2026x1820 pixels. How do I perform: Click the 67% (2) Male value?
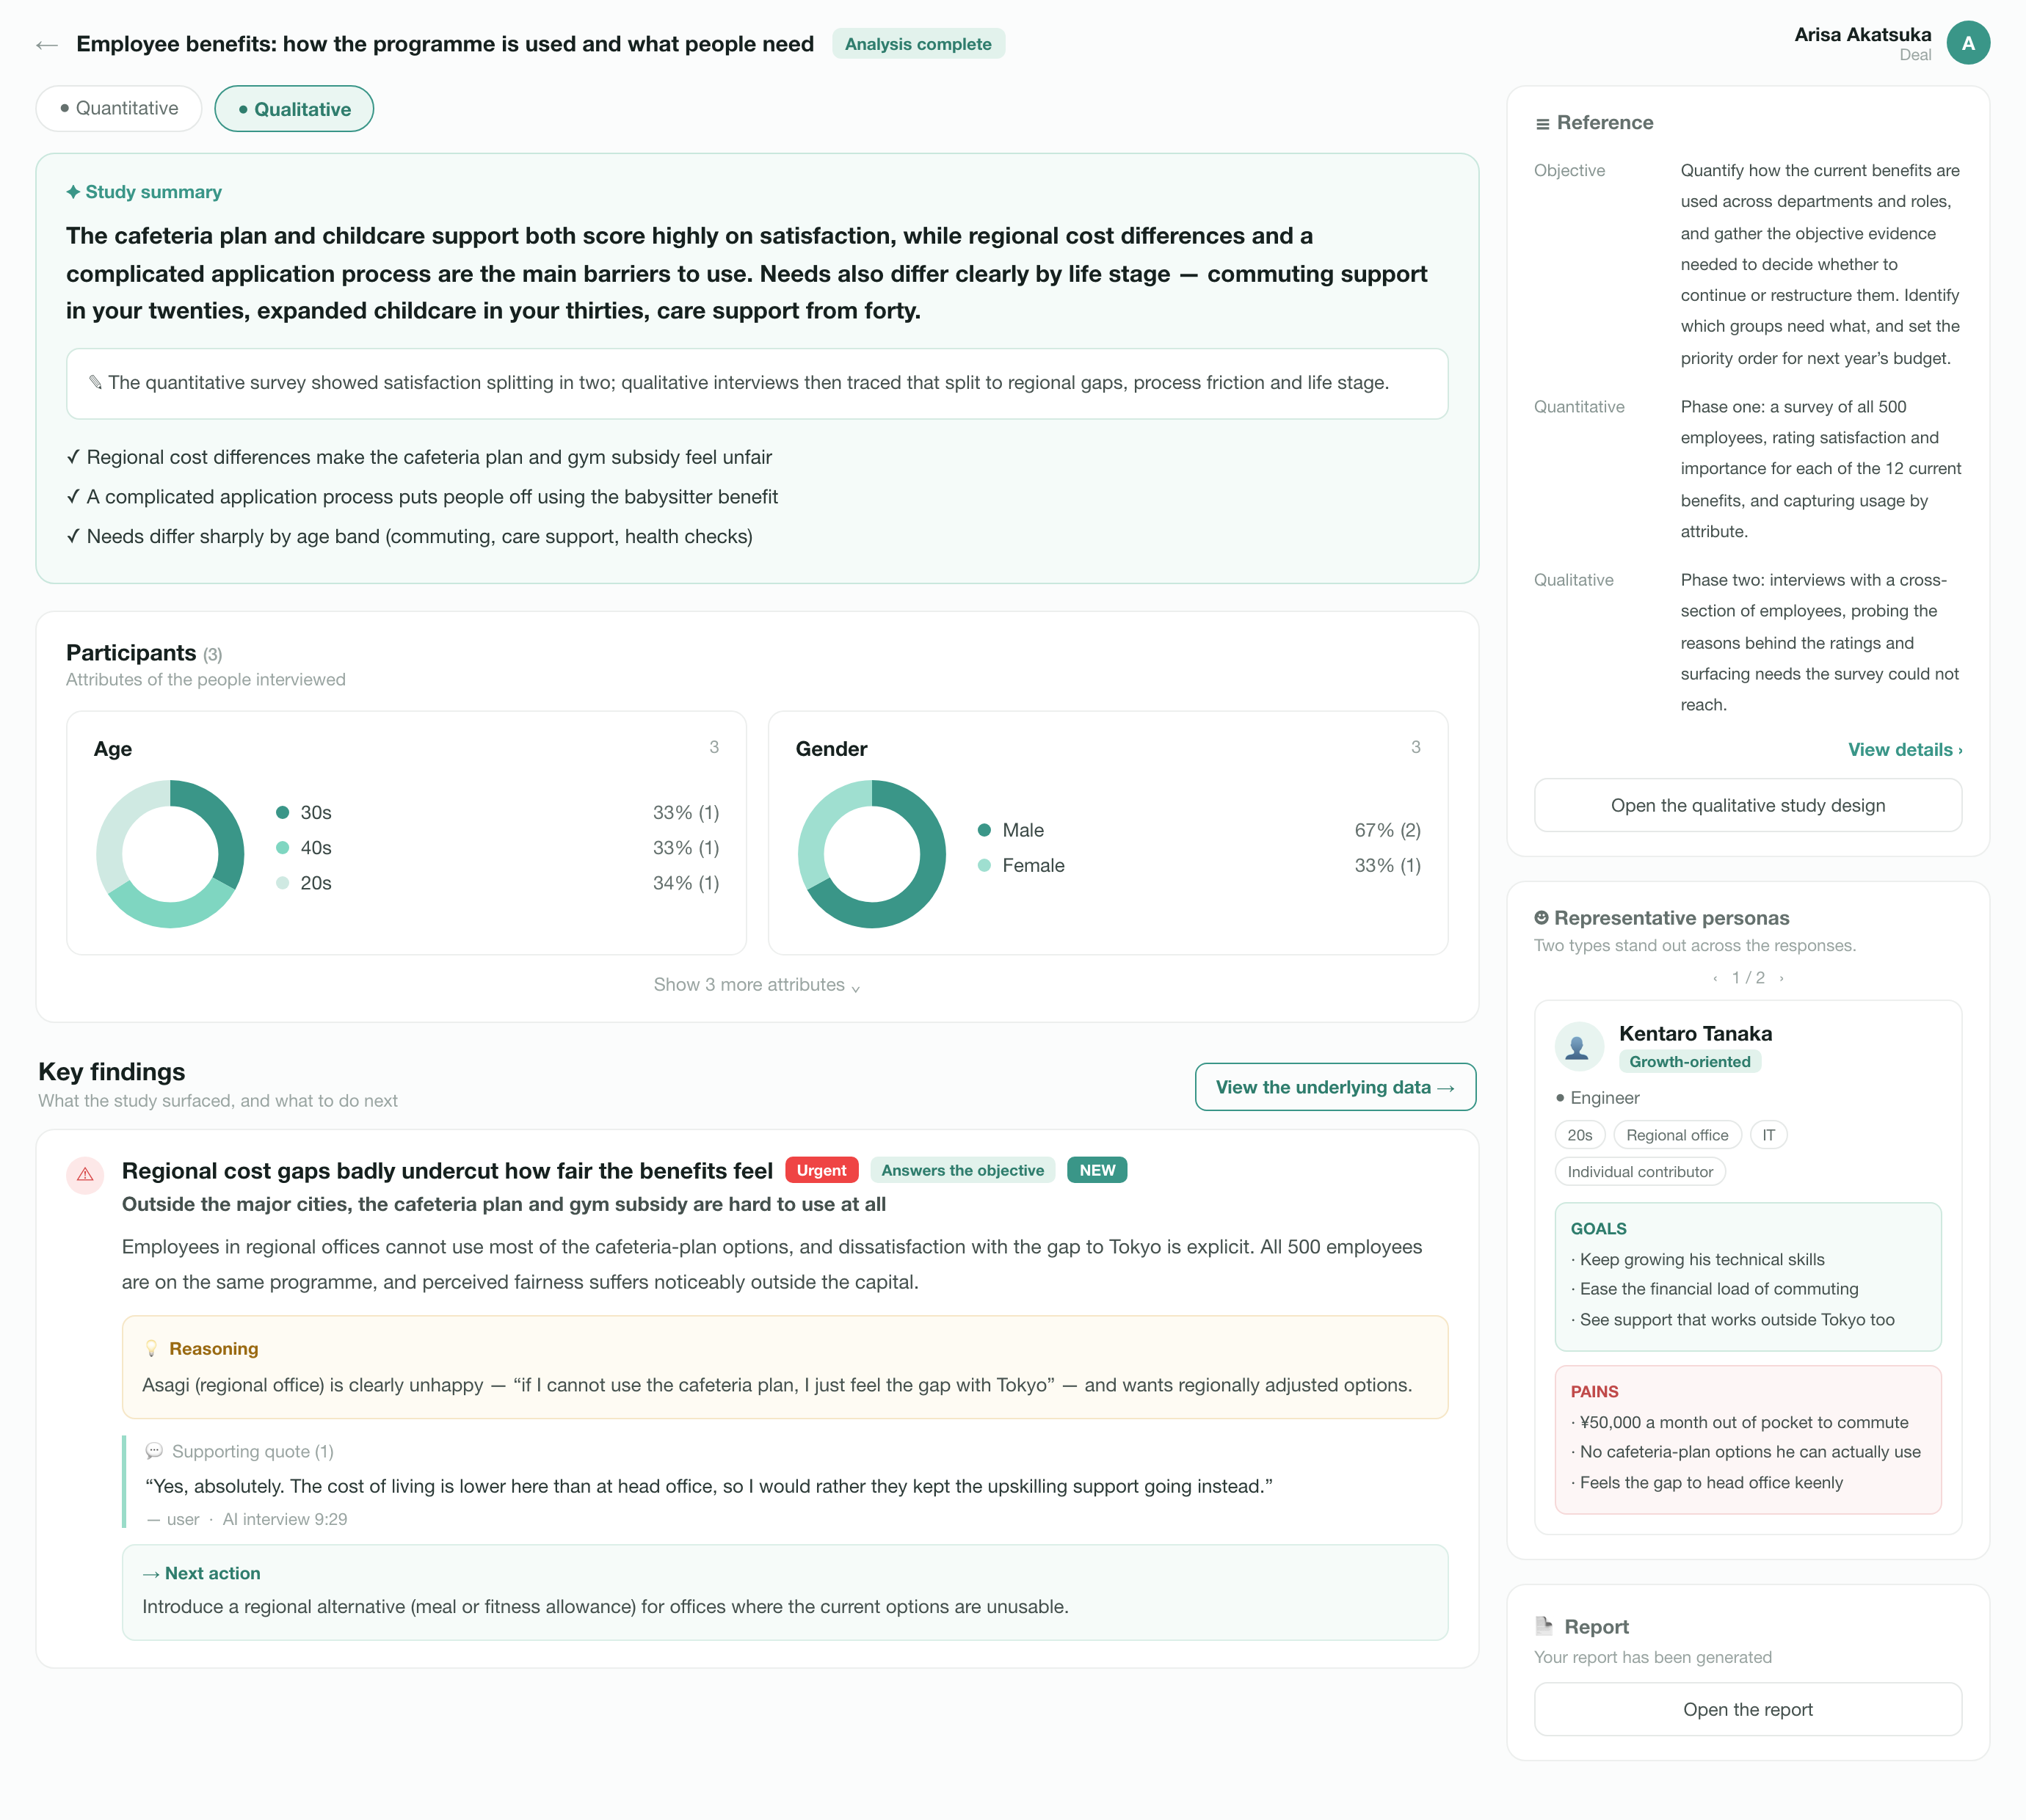(1387, 830)
